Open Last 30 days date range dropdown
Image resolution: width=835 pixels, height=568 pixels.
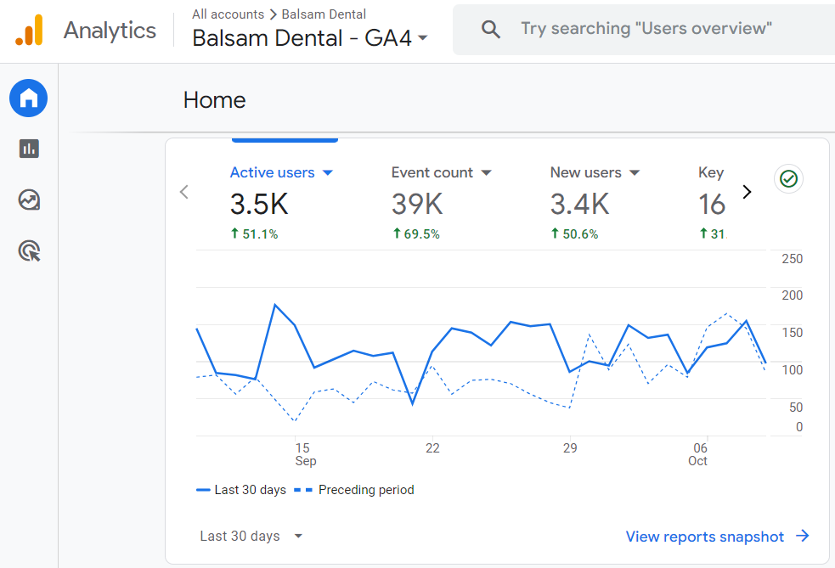(x=251, y=536)
